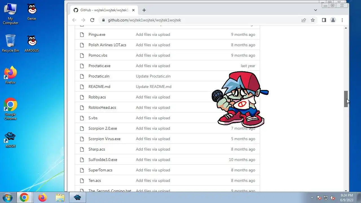
Task: Toggle the Chrome side panel
Action: tap(324, 20)
